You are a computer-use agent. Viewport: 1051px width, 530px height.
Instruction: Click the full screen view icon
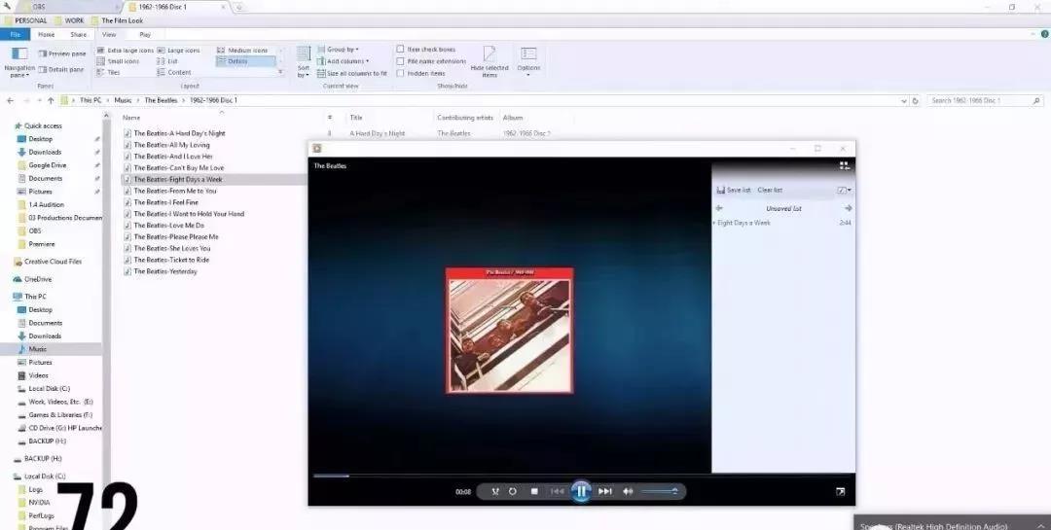click(840, 491)
